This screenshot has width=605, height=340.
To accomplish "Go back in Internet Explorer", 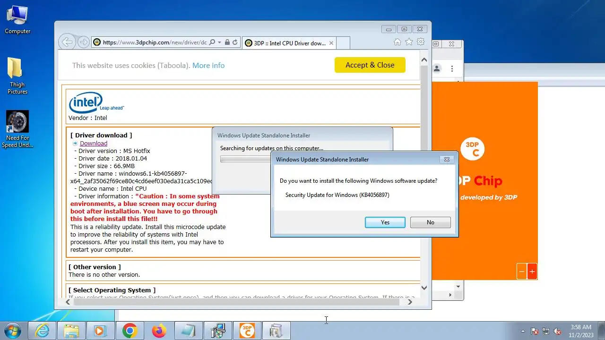I will tap(67, 42).
